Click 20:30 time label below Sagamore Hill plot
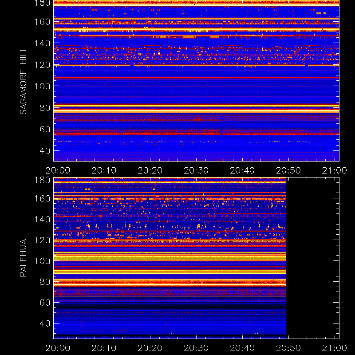The image size is (355, 355). point(196,170)
